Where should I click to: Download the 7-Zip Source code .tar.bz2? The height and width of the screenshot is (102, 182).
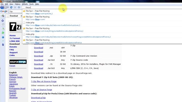39,60
